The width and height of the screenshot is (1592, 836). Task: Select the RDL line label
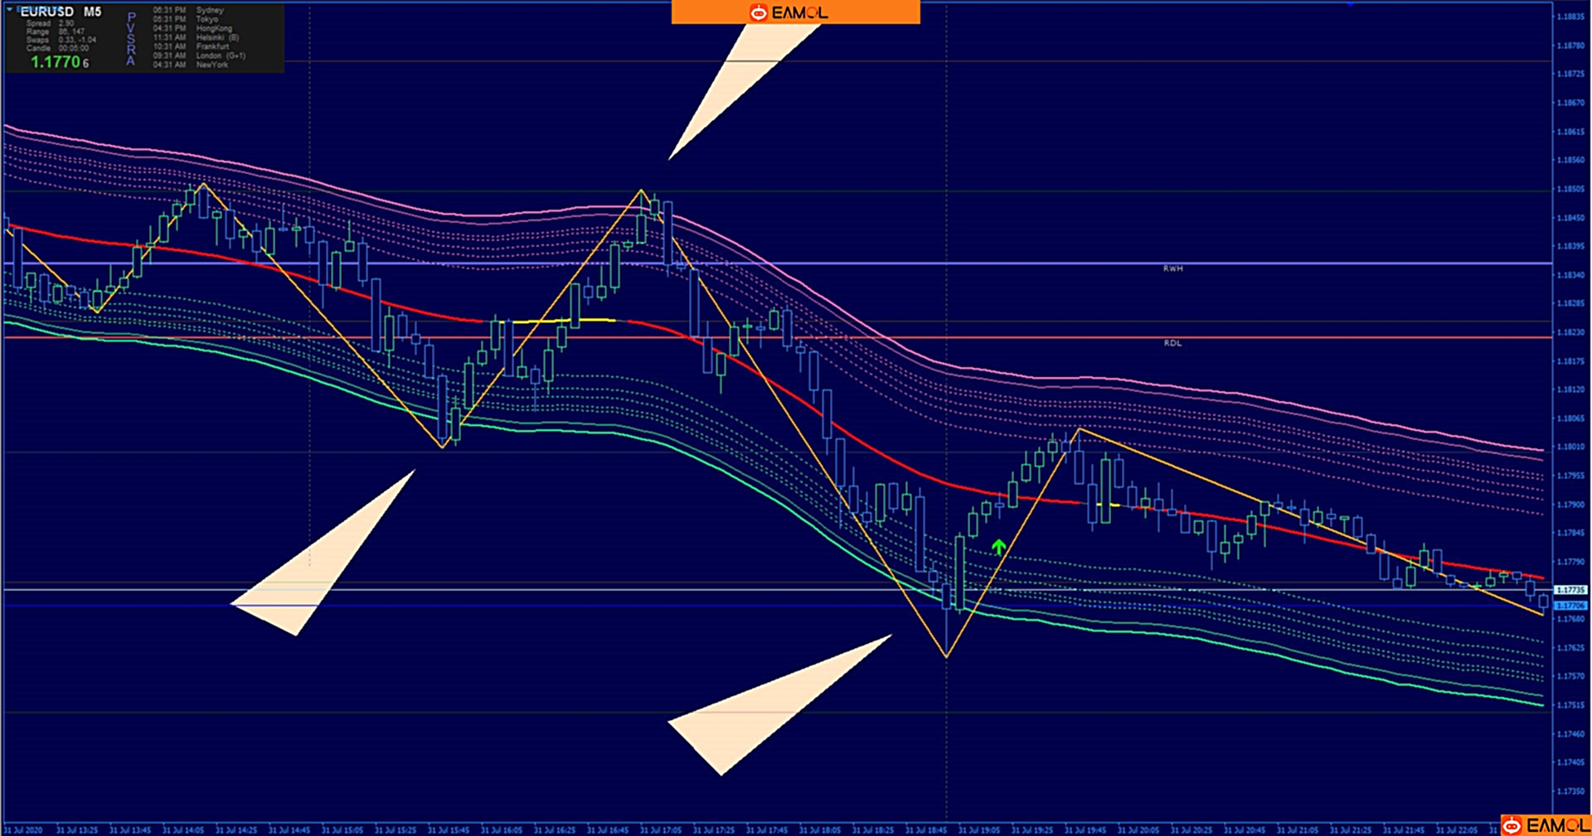pos(1172,343)
